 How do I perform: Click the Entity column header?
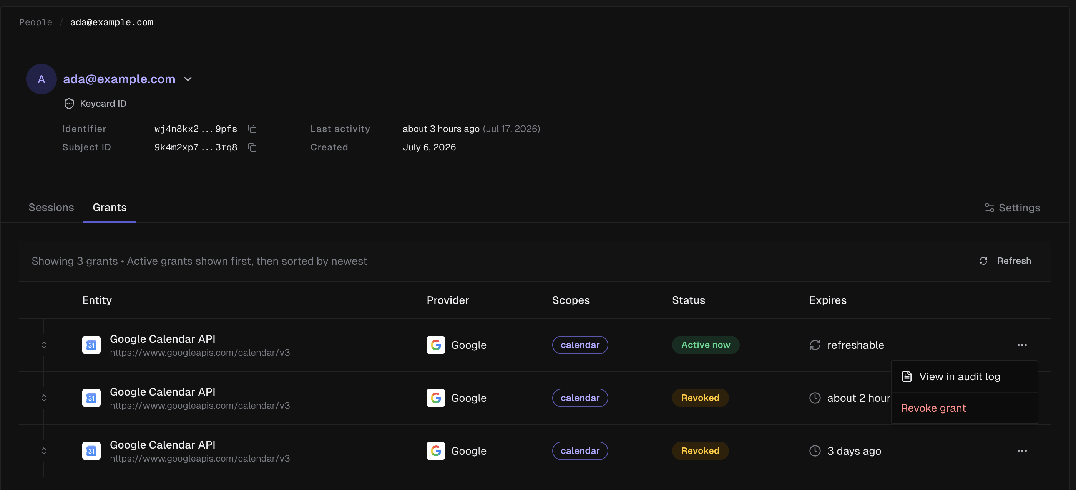[97, 300]
